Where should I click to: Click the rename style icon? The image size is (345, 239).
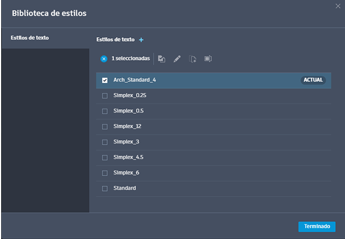coord(208,58)
